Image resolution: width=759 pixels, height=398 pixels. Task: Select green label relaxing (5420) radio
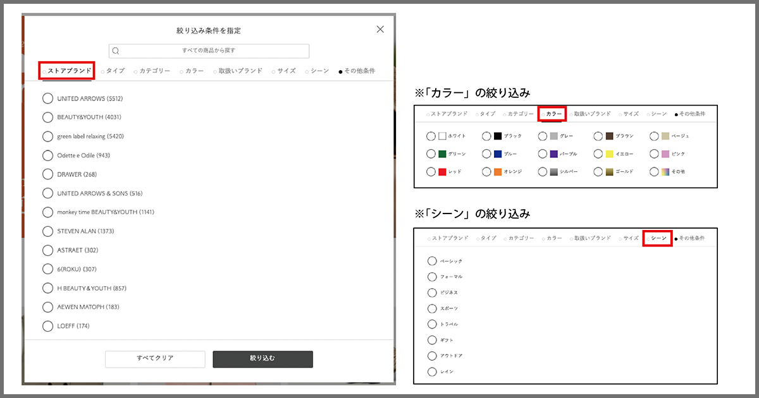click(47, 136)
